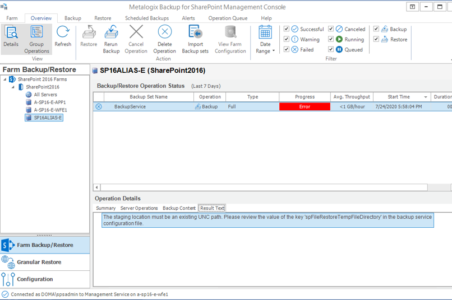
Task: Collapse the SharePoint 2016 Farms node
Action: point(5,79)
